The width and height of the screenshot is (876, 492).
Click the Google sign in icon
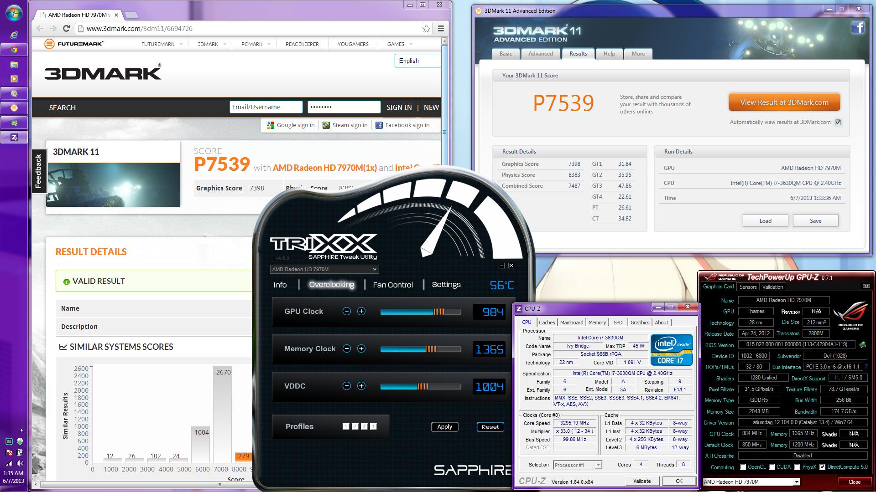click(x=271, y=125)
